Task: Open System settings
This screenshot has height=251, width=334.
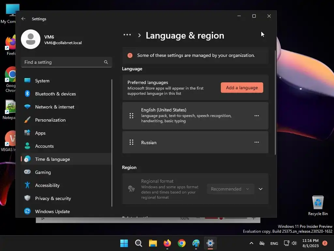Action: click(66, 81)
